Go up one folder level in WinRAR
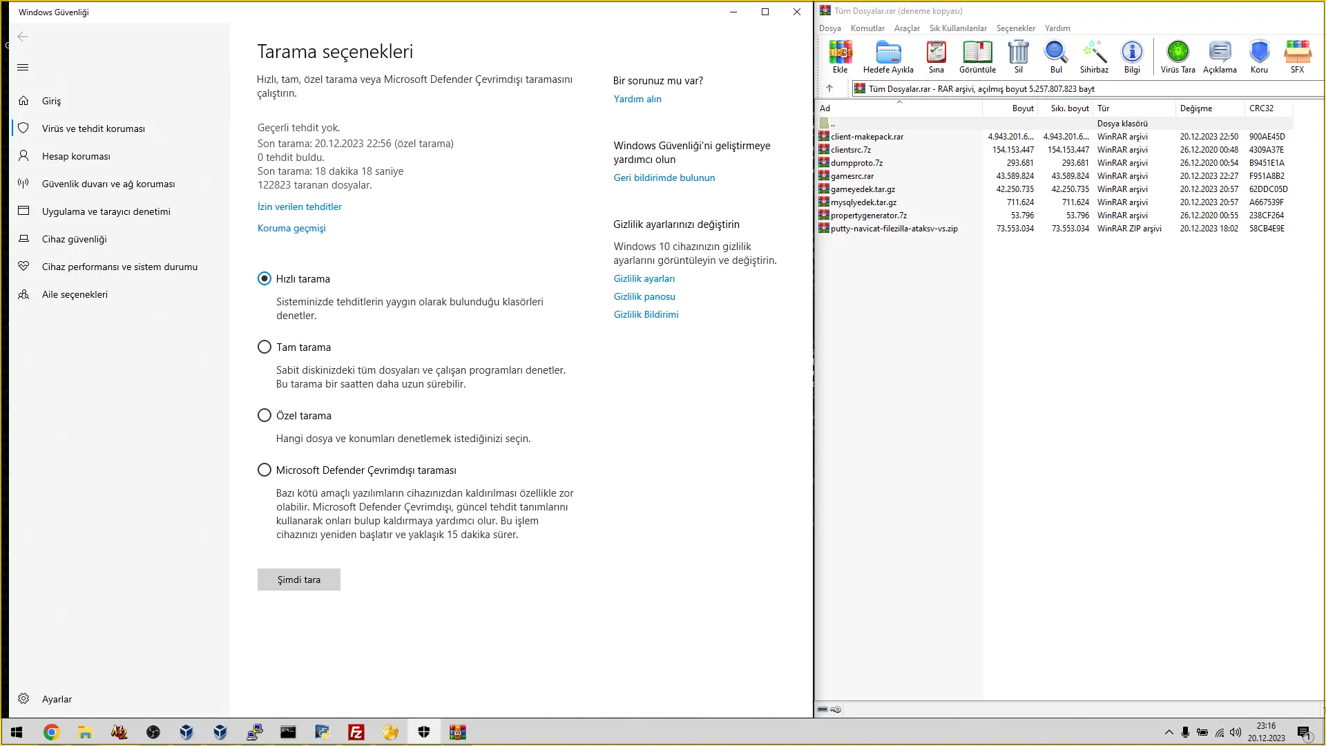Screen dimensions: 1326x746 (x=829, y=88)
